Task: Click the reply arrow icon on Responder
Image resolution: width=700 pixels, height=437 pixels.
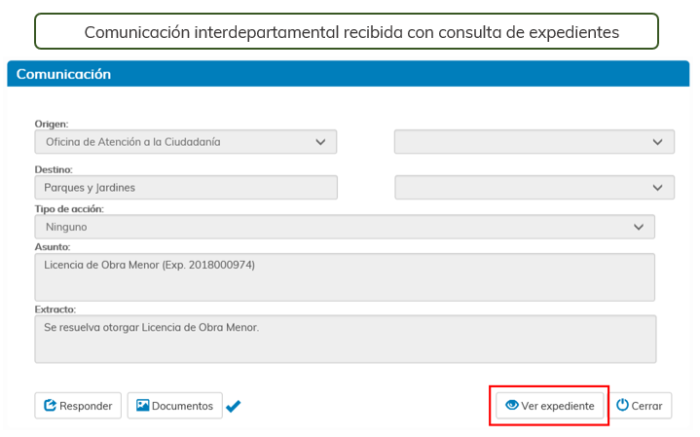Action: (49, 406)
